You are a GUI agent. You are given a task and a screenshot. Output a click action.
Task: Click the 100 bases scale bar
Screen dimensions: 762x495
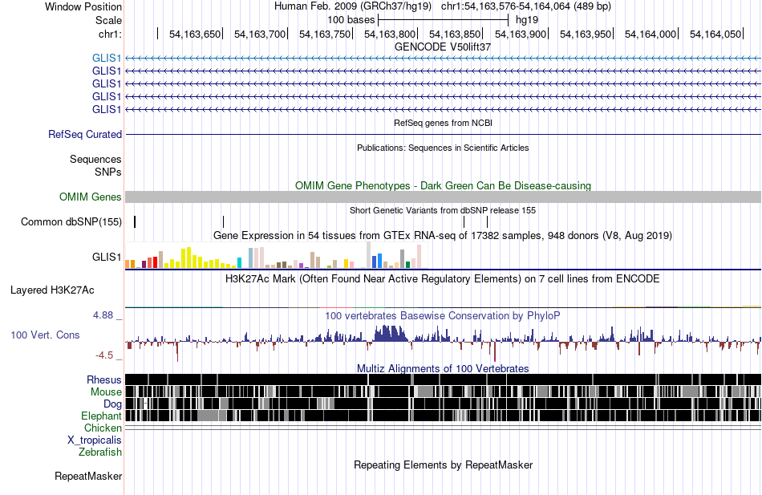(444, 20)
